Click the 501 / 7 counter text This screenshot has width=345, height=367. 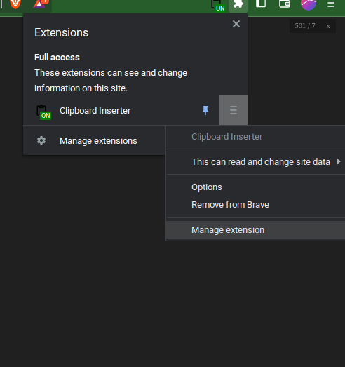[x=305, y=26]
